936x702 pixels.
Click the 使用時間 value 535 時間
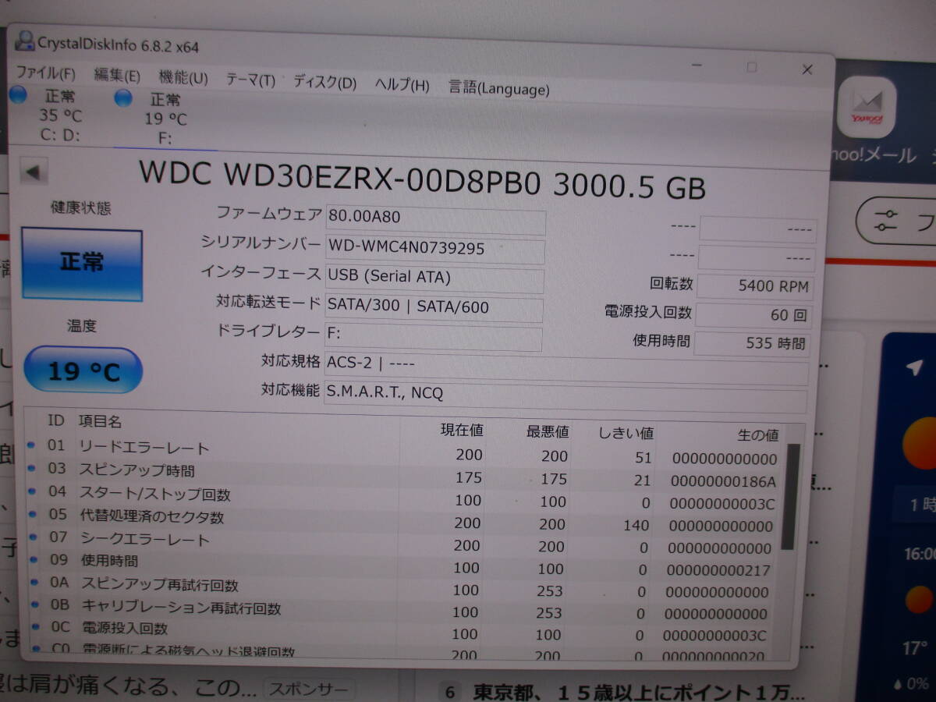(x=752, y=343)
